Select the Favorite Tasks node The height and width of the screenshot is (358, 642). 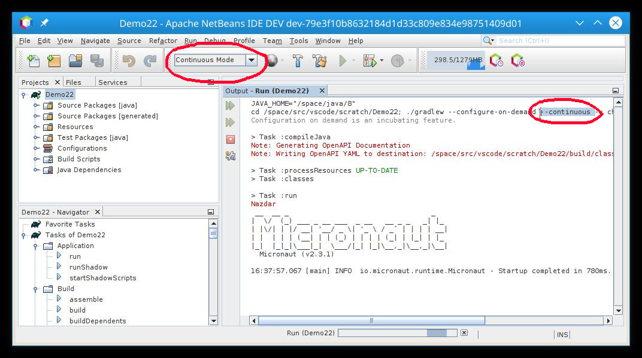click(x=70, y=224)
